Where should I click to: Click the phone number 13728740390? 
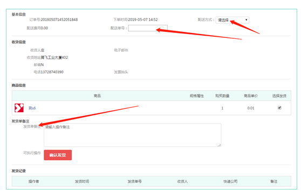[x=52, y=72]
